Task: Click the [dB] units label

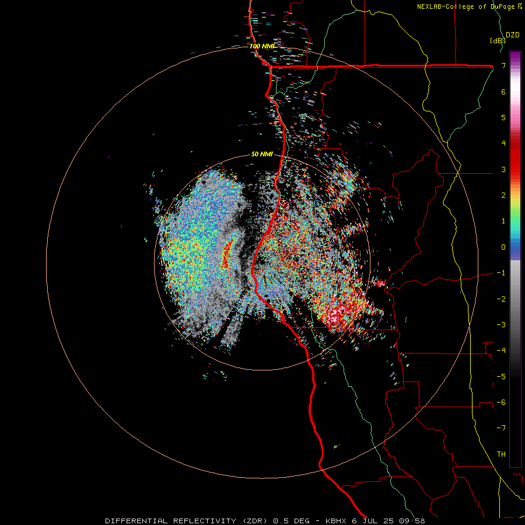Action: click(498, 40)
